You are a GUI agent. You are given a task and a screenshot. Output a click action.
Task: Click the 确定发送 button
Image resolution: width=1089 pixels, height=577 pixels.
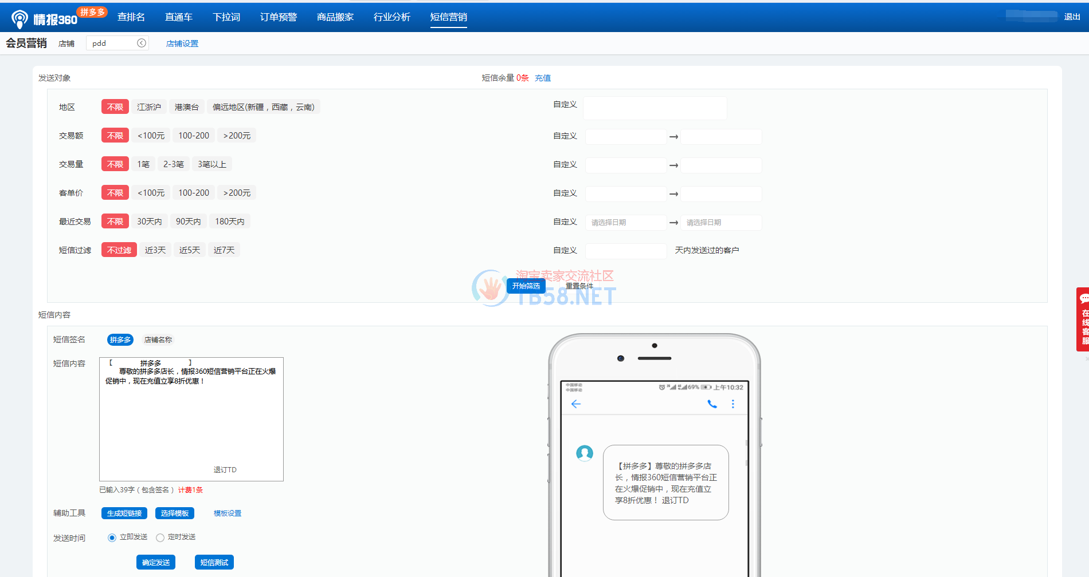point(156,563)
